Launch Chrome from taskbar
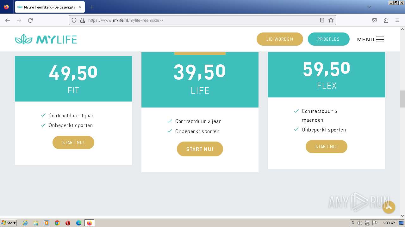 click(57, 223)
